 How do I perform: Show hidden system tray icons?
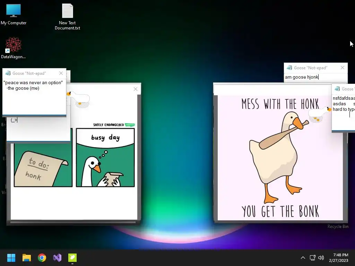point(303,258)
